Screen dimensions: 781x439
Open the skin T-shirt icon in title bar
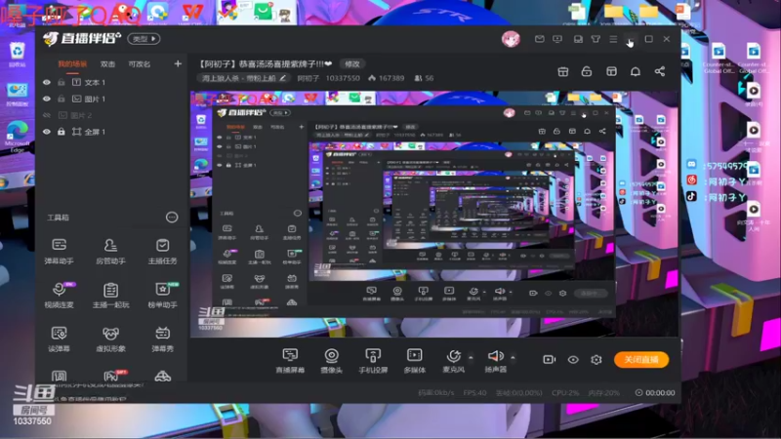point(596,39)
